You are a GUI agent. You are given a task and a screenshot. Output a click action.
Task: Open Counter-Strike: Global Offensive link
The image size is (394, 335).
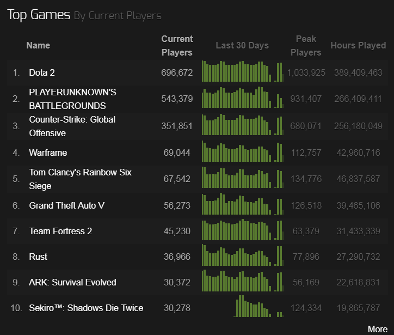pos(72,126)
